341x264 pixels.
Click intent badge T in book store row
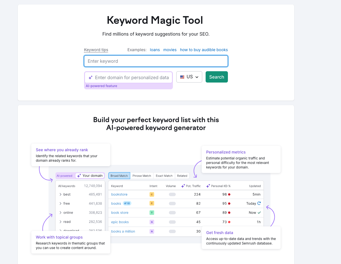pos(152,213)
